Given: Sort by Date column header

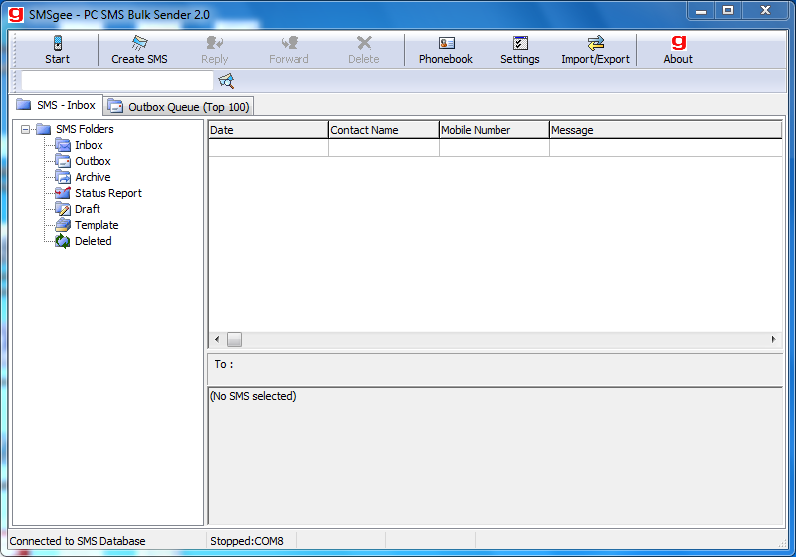Looking at the screenshot, I should point(268,130).
